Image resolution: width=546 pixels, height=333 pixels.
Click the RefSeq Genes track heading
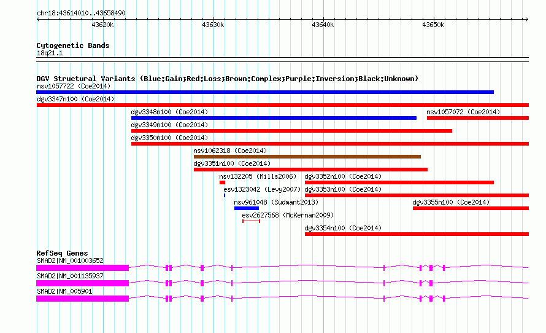point(62,253)
